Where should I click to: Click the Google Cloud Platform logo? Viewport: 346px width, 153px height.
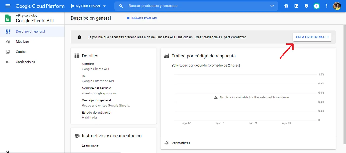click(40, 6)
